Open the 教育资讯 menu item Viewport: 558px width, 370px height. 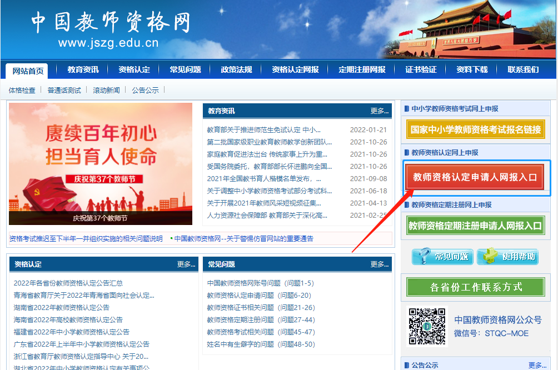83,69
